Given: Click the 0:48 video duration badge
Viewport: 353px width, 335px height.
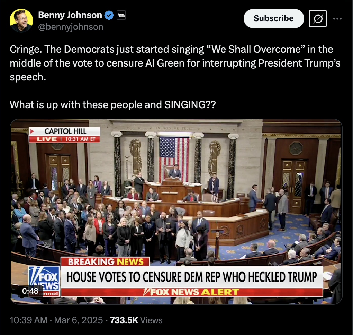Looking at the screenshot, I should tap(30, 291).
